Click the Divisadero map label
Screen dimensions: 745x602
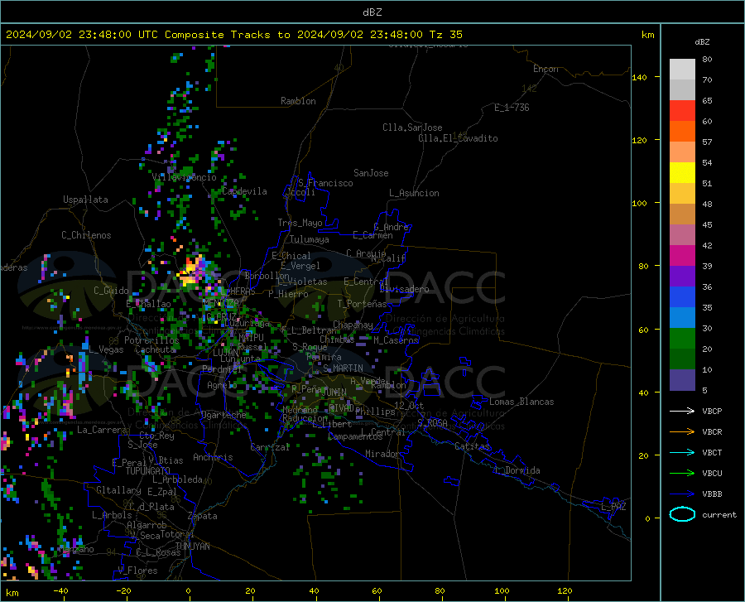(404, 289)
